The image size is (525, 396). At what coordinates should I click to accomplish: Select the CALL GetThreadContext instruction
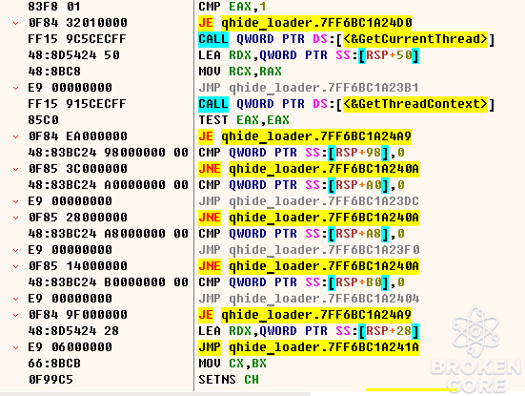coord(347,104)
